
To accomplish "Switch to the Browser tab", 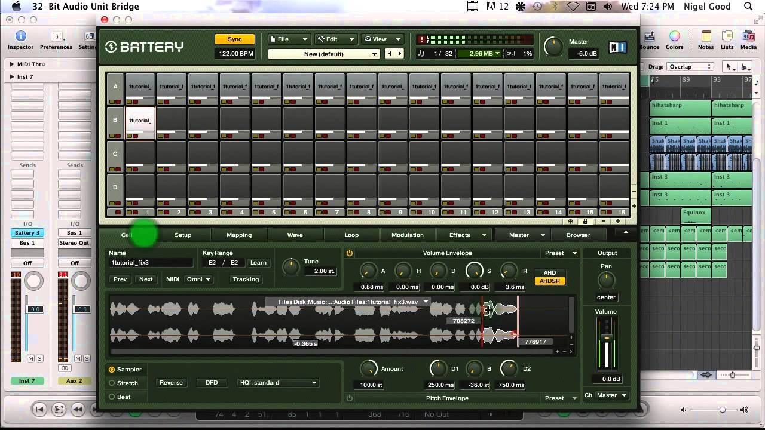I will (579, 235).
